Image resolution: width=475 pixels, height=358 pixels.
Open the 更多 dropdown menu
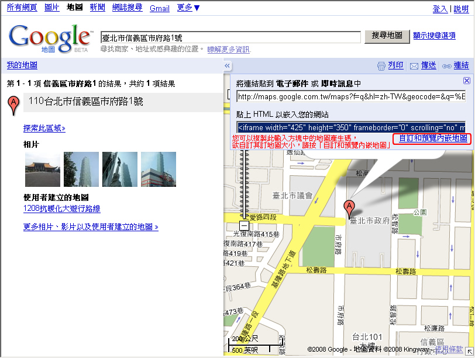click(x=188, y=8)
